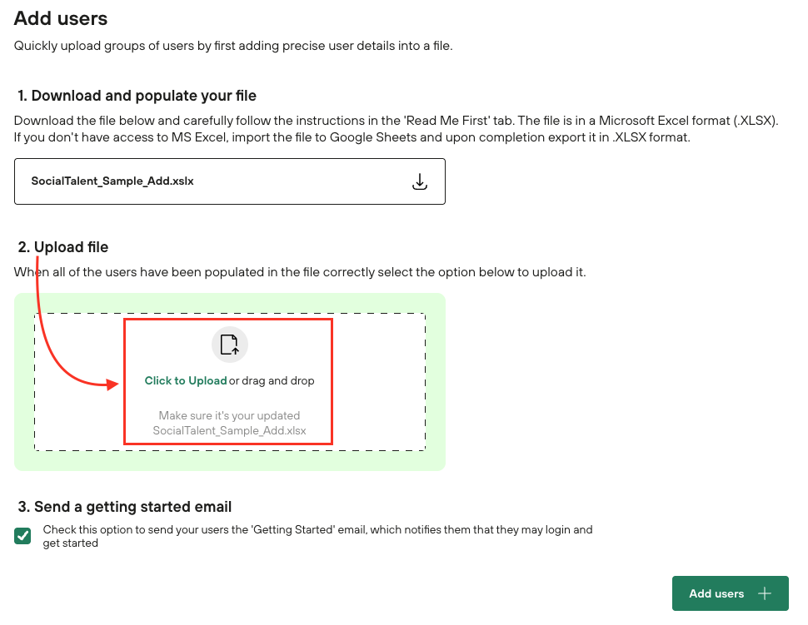The height and width of the screenshot is (625, 808).
Task: Click the 'Click to Upload' link
Action: coord(185,380)
